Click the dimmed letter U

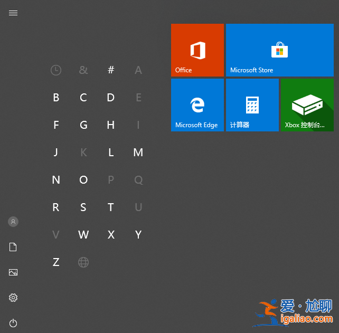pos(138,207)
